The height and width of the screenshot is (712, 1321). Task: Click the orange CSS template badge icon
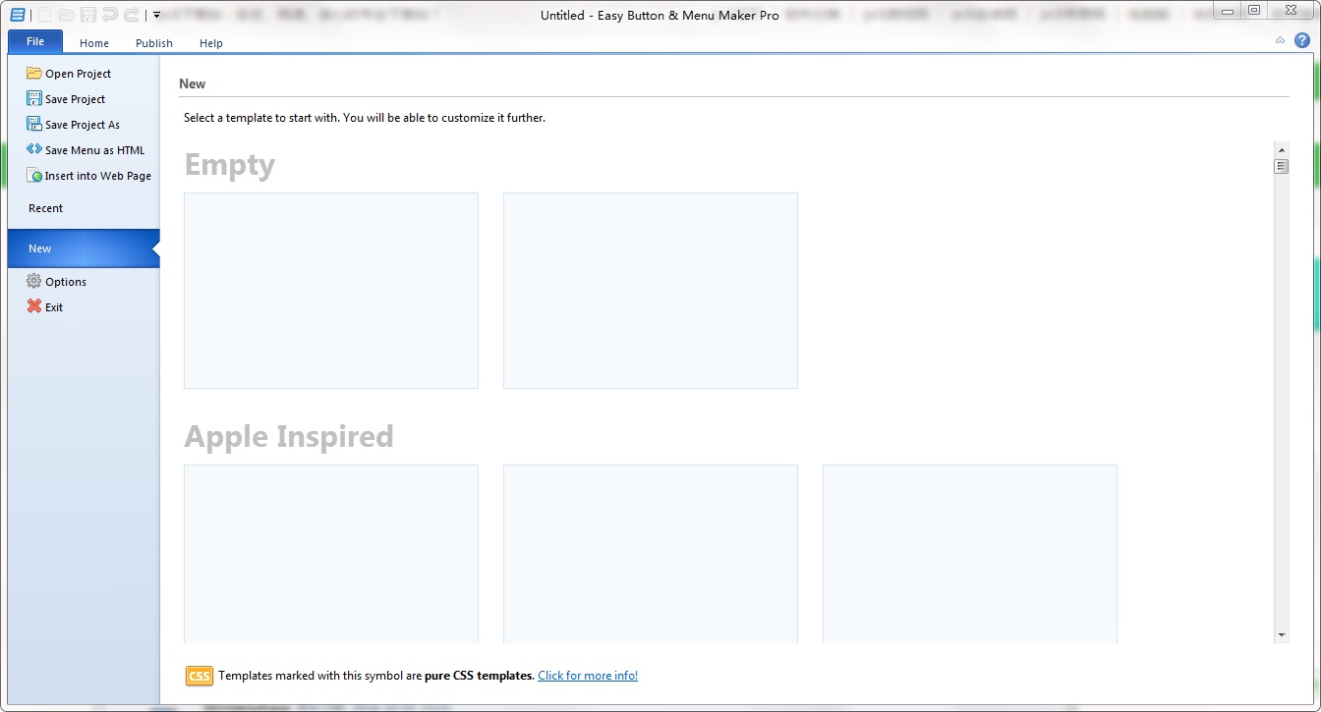199,676
